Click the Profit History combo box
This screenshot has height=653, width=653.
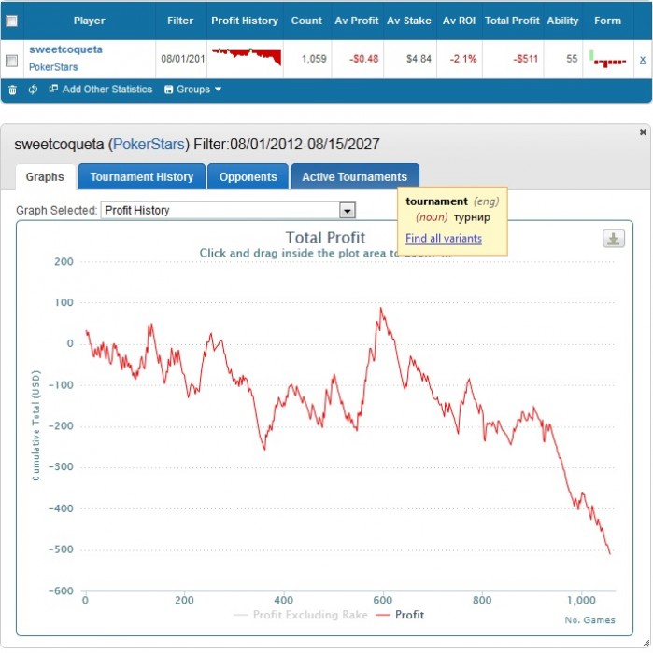pyautogui.click(x=228, y=211)
